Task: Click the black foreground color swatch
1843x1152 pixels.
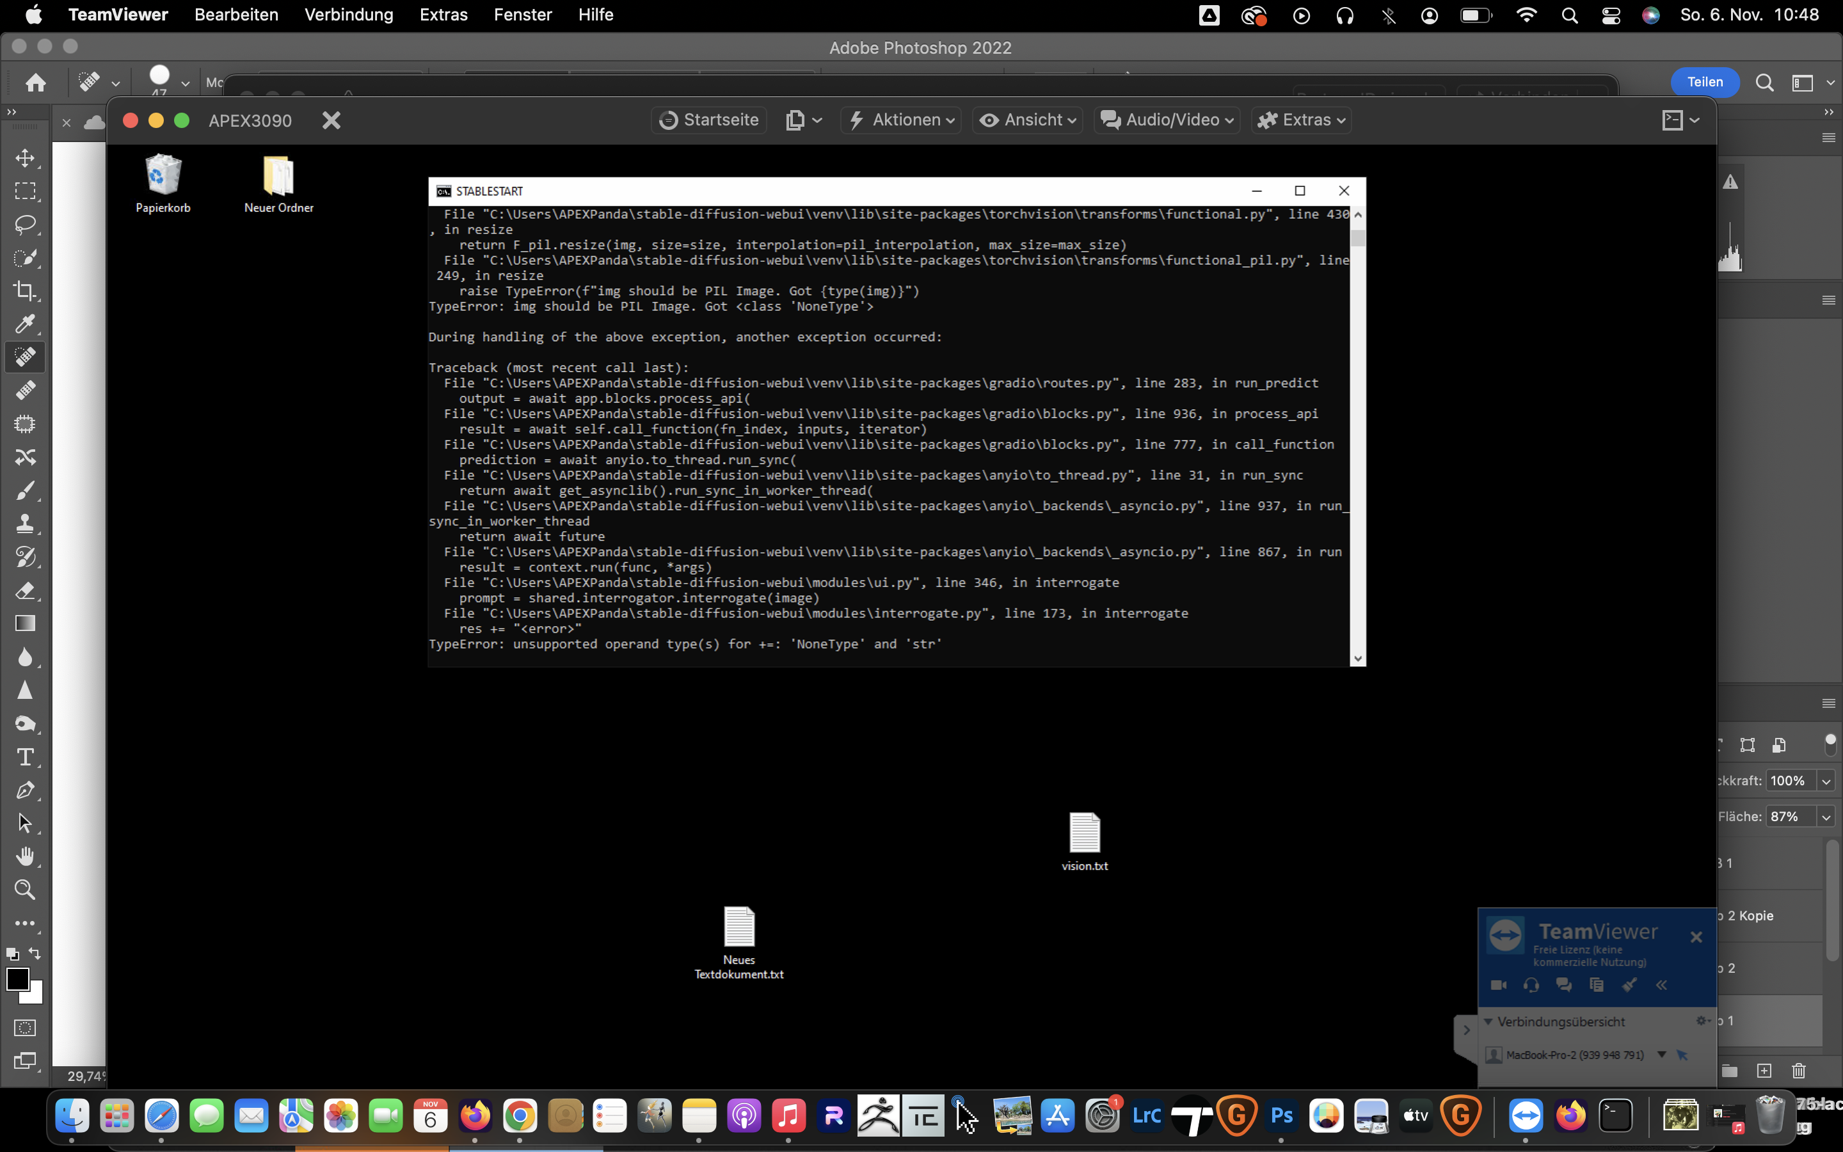Action: coord(17,979)
